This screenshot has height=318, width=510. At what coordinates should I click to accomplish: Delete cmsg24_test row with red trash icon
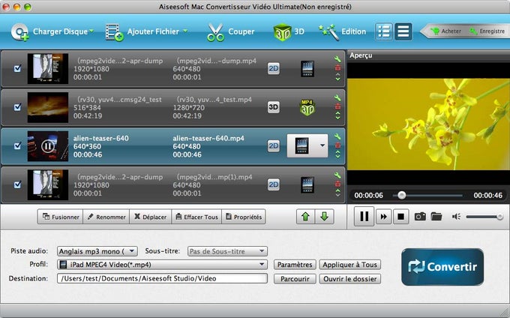pyautogui.click(x=337, y=106)
